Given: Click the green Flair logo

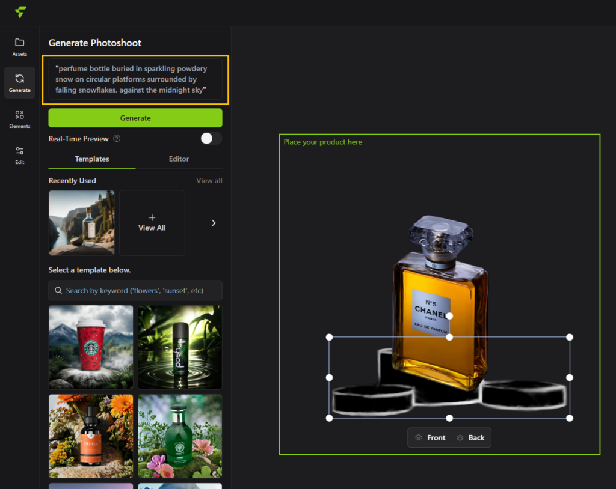Looking at the screenshot, I should click(20, 12).
